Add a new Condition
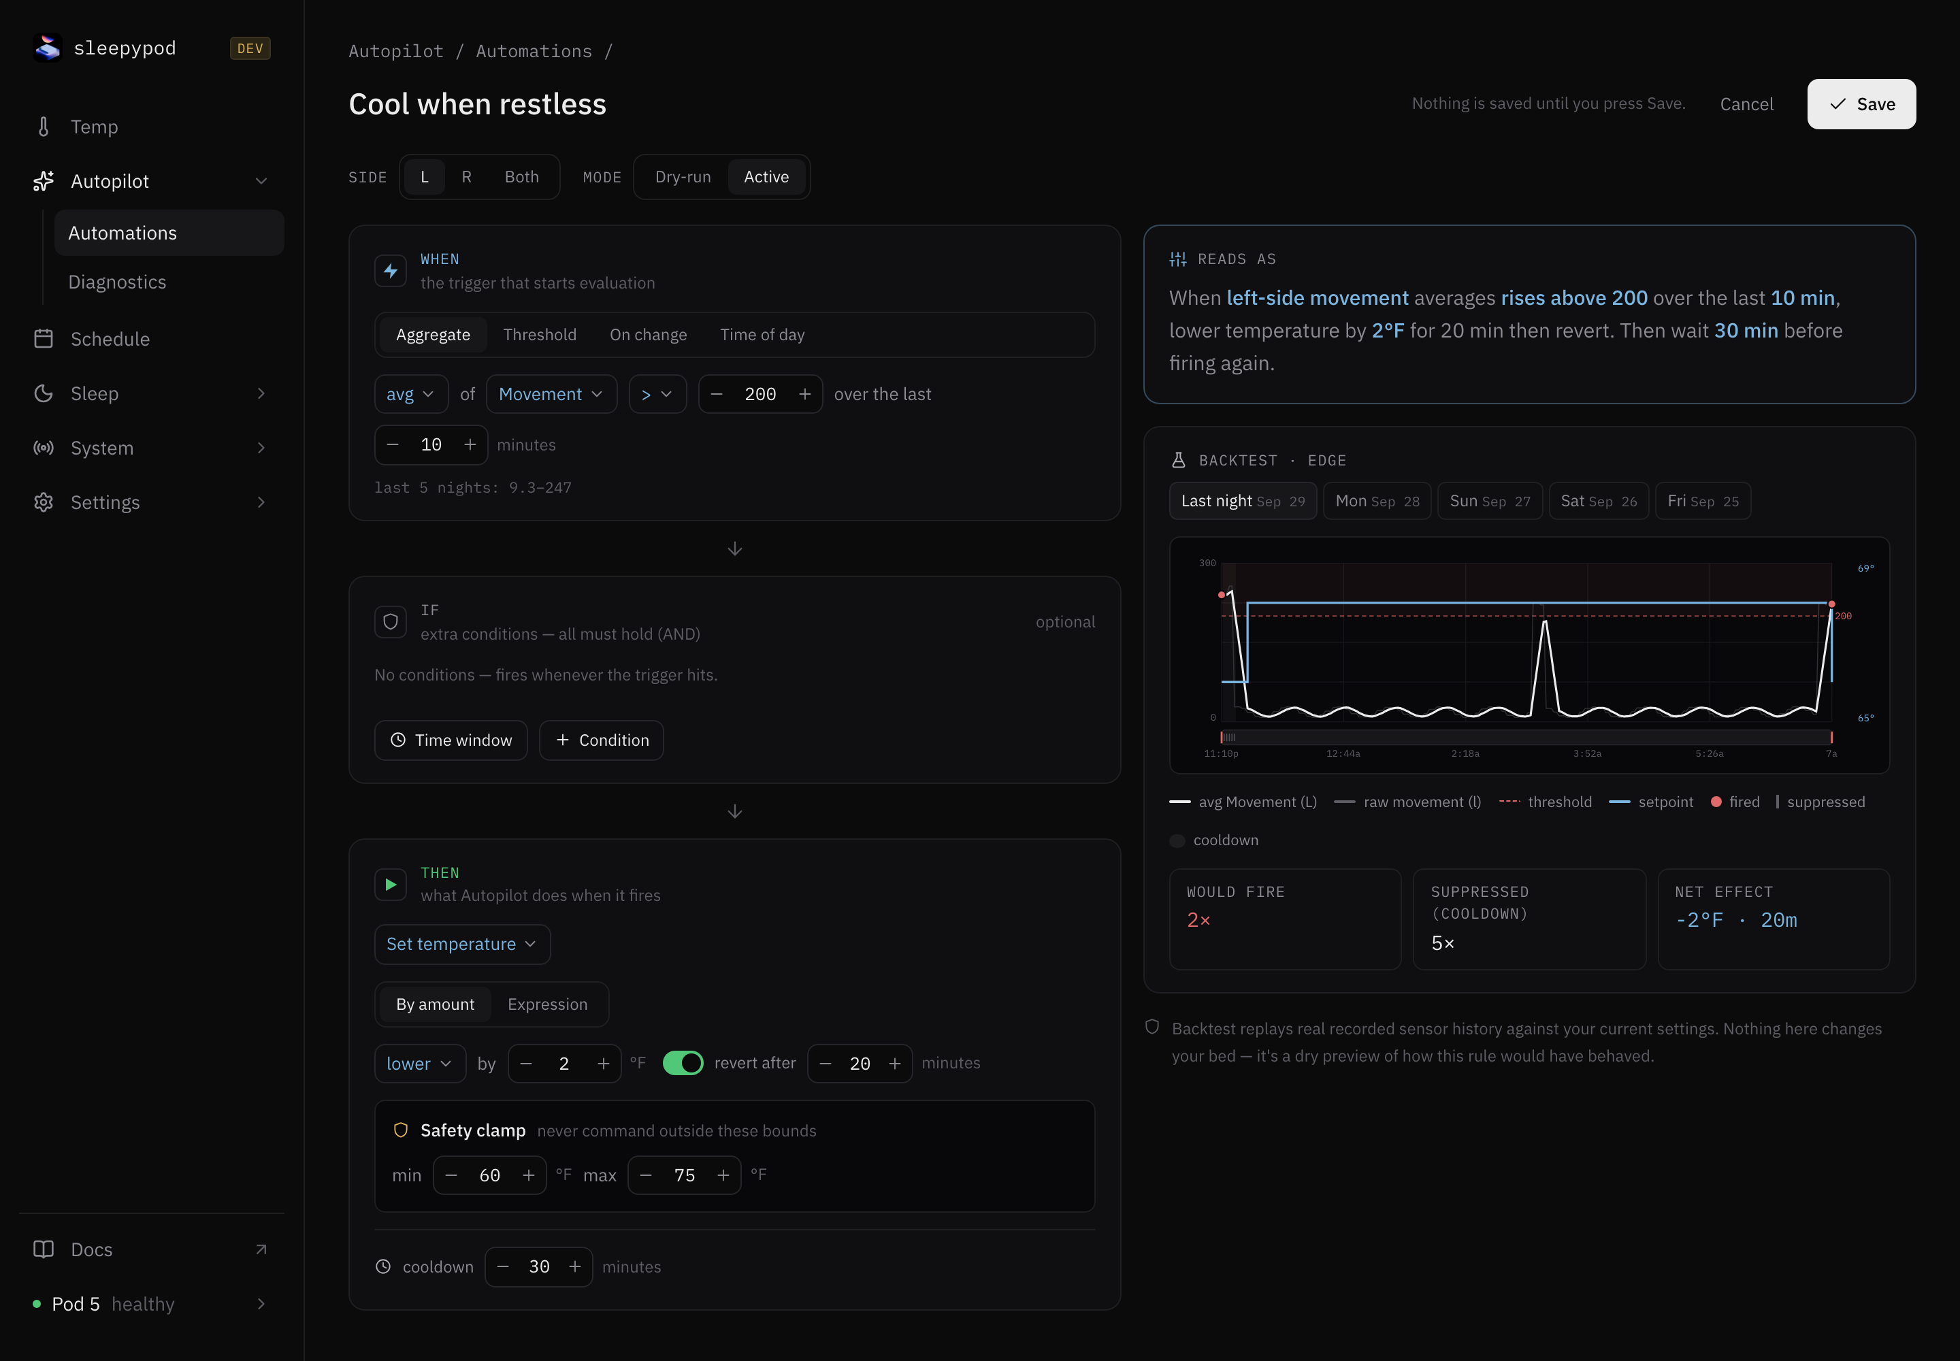 point(602,740)
